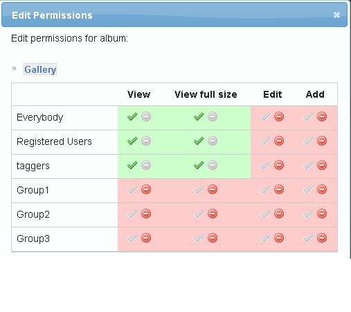This screenshot has width=351, height=312.
Task: Deny Add for Group1
Action: [322, 189]
